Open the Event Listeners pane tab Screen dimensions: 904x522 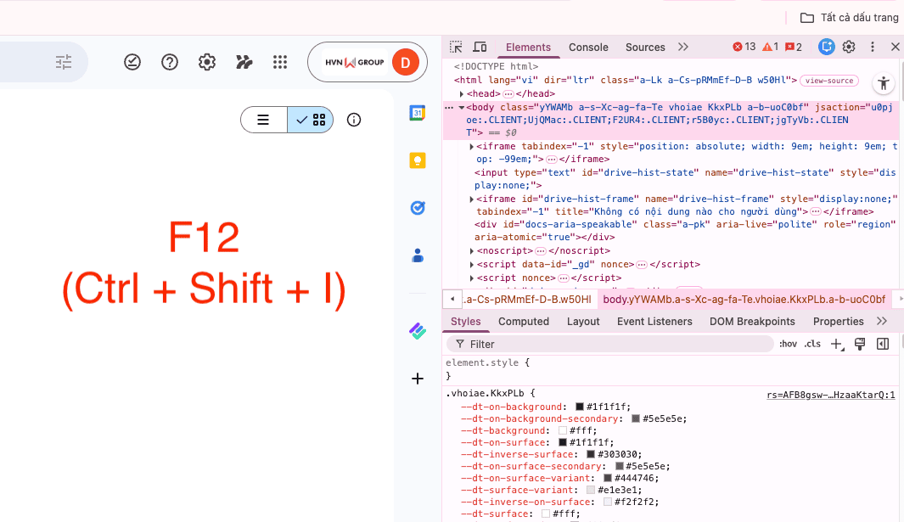(654, 322)
